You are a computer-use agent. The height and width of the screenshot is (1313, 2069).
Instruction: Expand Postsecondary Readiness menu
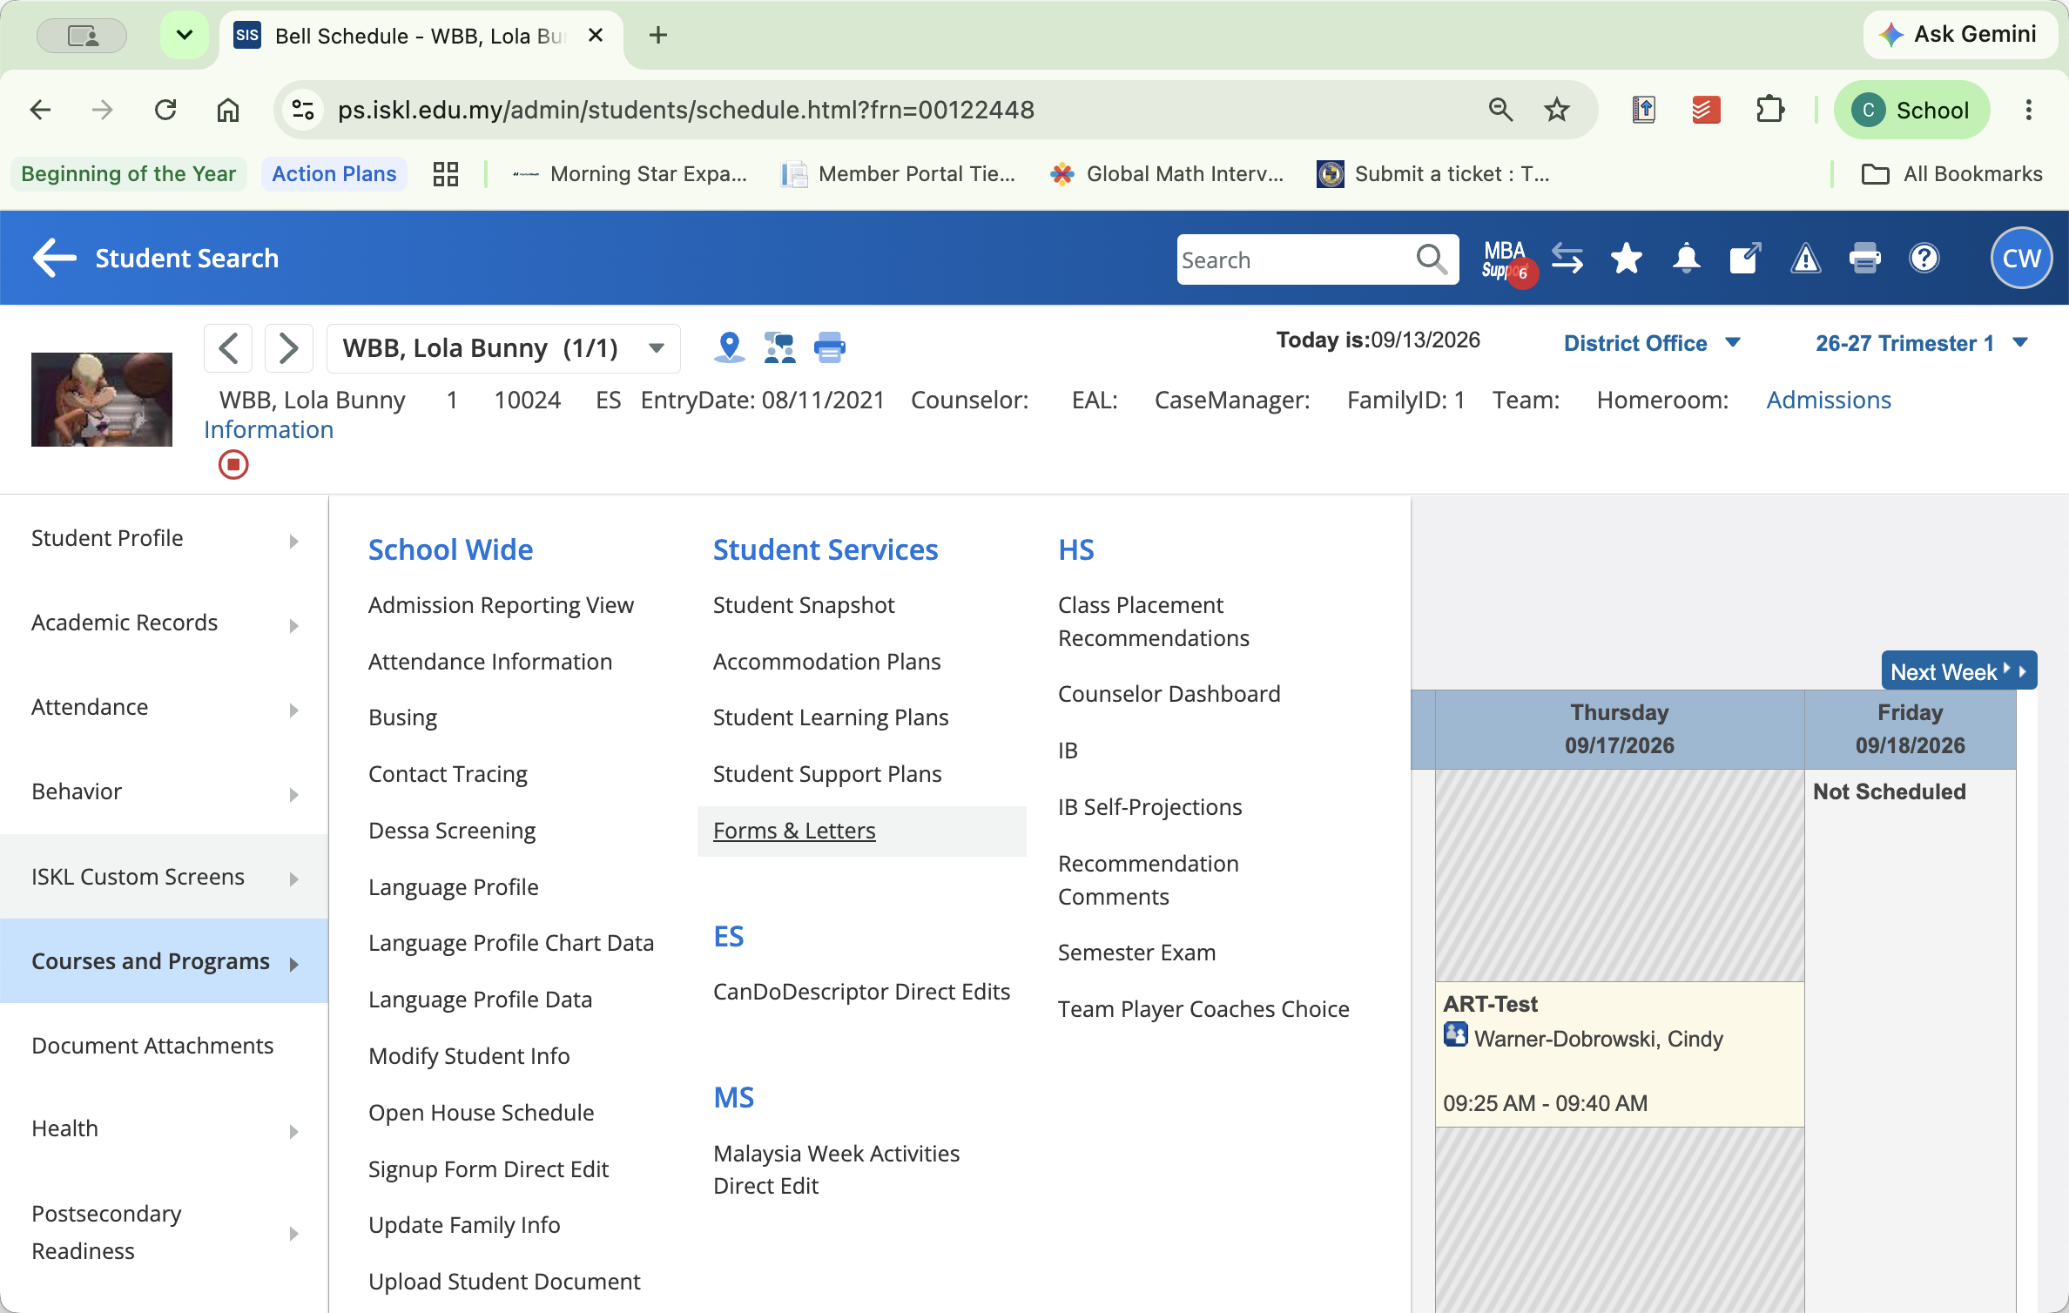point(164,1233)
